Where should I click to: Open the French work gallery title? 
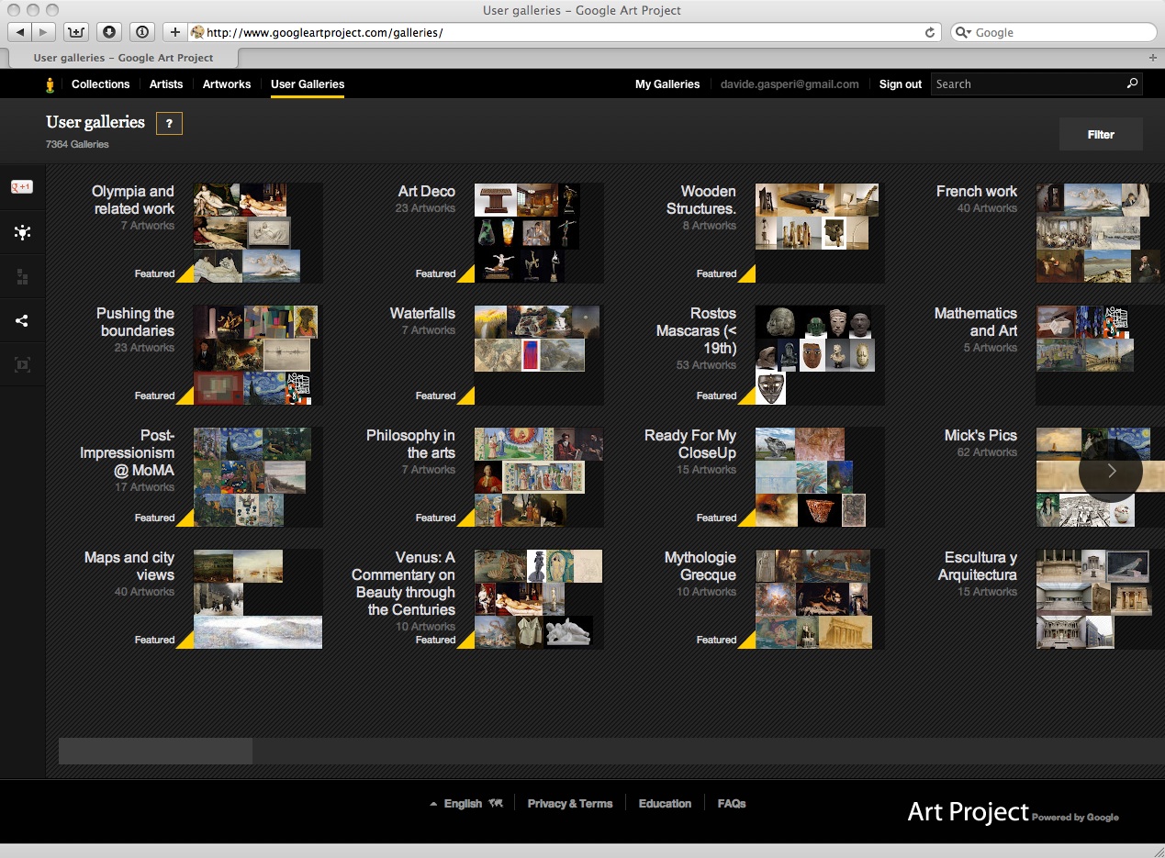(976, 191)
